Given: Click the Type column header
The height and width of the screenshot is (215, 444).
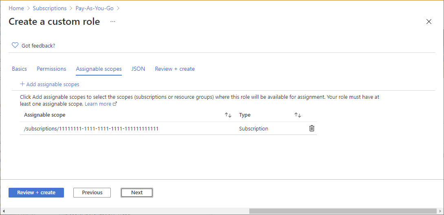Looking at the screenshot, I should 245,115.
